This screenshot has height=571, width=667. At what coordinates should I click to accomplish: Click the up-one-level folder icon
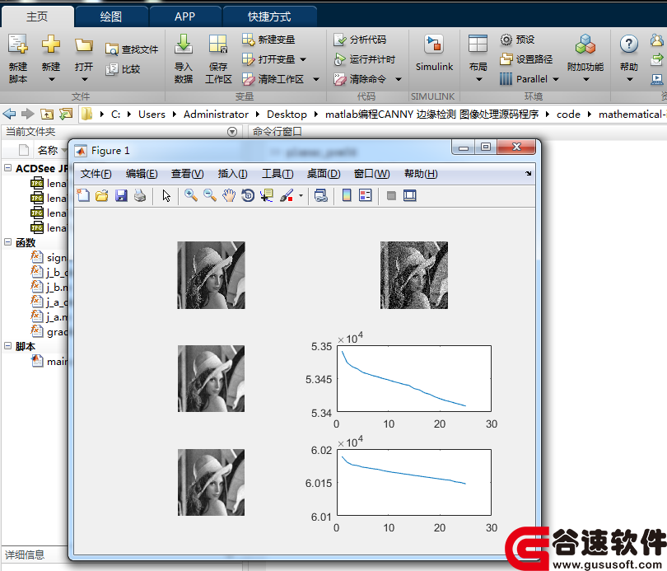click(47, 114)
